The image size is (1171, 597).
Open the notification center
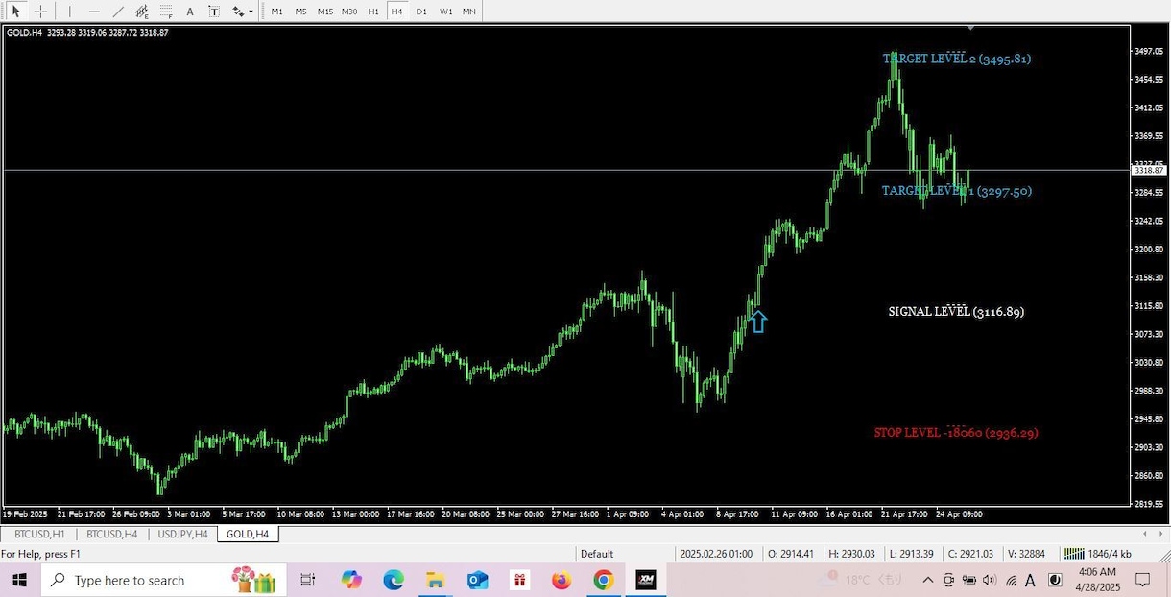click(x=1142, y=580)
